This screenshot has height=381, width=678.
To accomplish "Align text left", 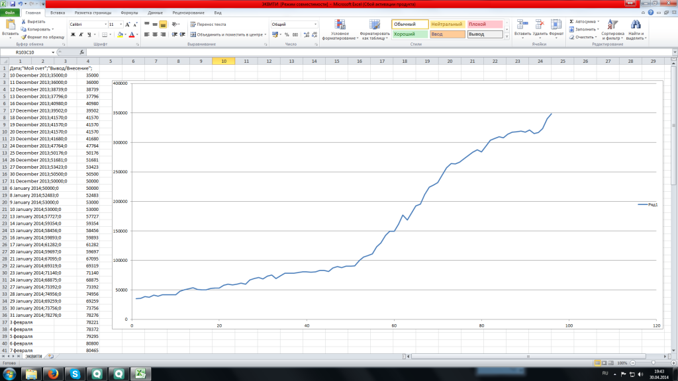I will coord(147,34).
